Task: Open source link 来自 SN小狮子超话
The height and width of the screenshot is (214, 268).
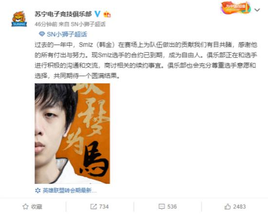Action: coord(82,24)
